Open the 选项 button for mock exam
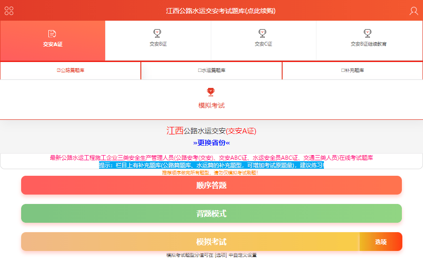The width and height of the screenshot is (423, 266). [381, 242]
